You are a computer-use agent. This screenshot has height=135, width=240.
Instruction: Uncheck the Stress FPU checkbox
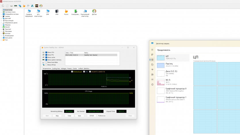46,55
